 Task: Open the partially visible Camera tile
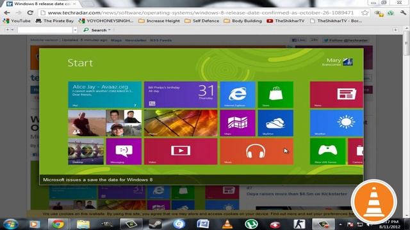356,151
